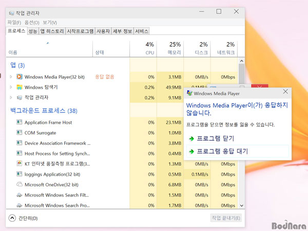Switch to the 성능 tab

[33, 31]
